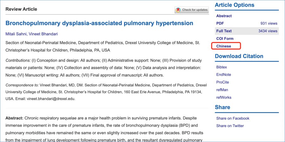Download the refWorks citation

224,97
